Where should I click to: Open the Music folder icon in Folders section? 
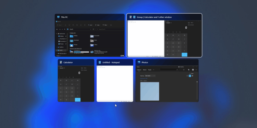pos(92,41)
